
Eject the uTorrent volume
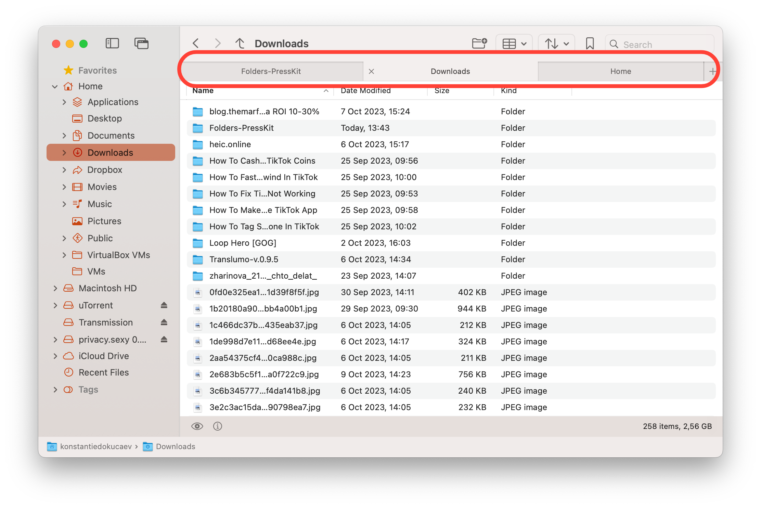pyautogui.click(x=164, y=305)
